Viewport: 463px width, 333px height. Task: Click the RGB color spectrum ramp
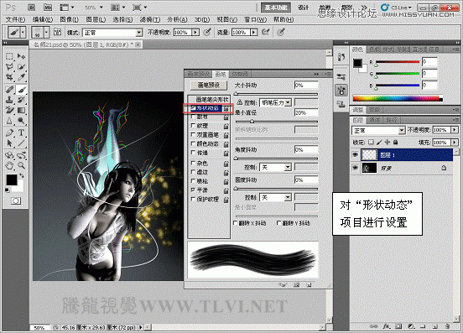click(x=398, y=99)
